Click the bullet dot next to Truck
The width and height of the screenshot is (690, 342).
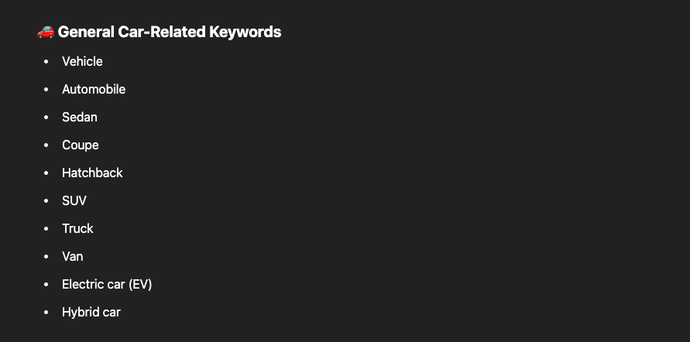tap(46, 228)
